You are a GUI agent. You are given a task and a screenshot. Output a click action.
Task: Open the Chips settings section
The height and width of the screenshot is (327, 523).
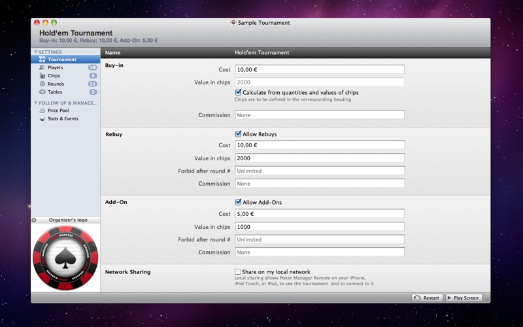pyautogui.click(x=54, y=76)
